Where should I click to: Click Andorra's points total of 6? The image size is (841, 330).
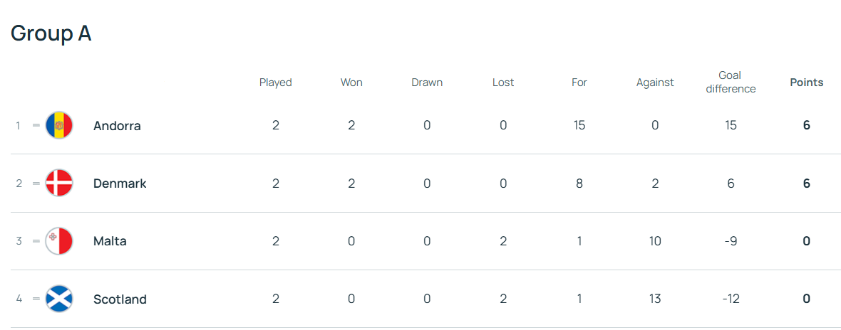pos(806,125)
